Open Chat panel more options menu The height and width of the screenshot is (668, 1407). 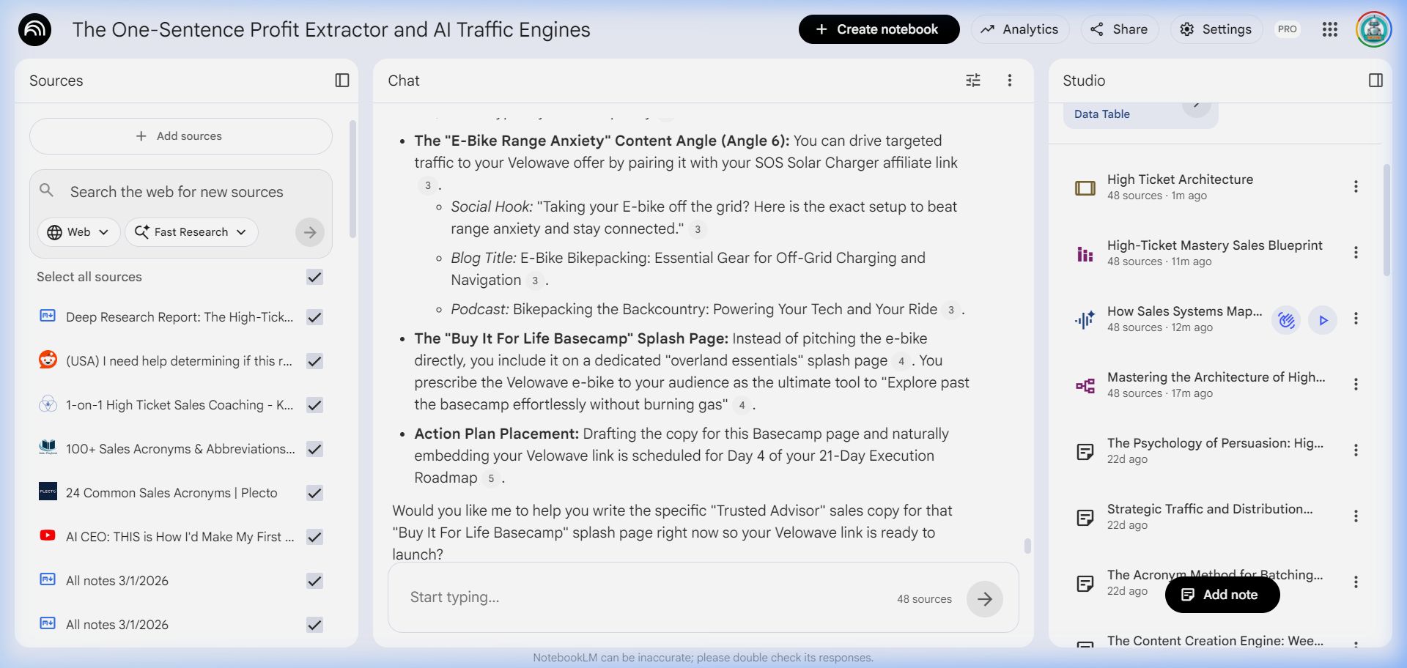click(x=1009, y=81)
